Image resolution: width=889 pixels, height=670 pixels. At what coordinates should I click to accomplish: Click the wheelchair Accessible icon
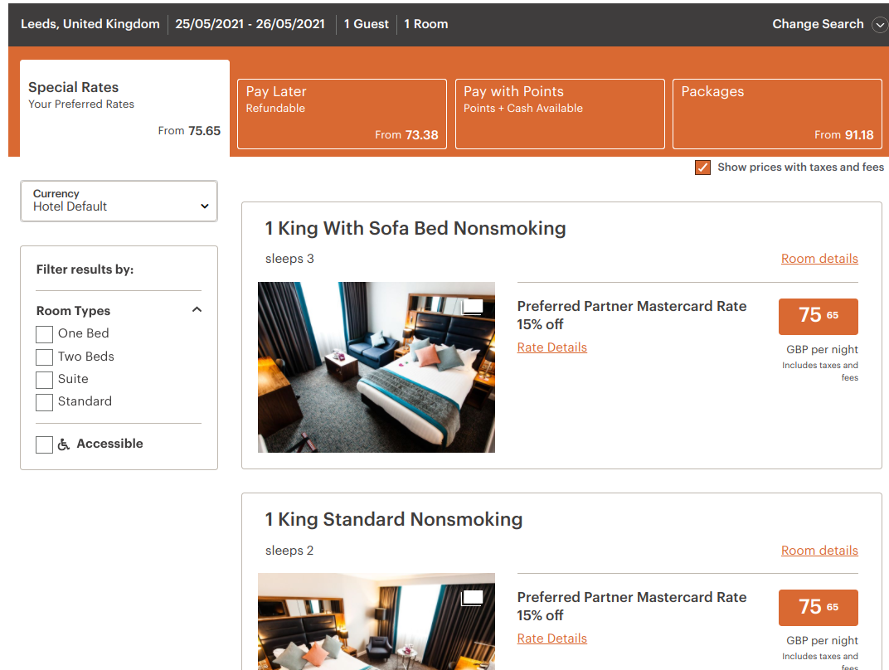click(64, 444)
